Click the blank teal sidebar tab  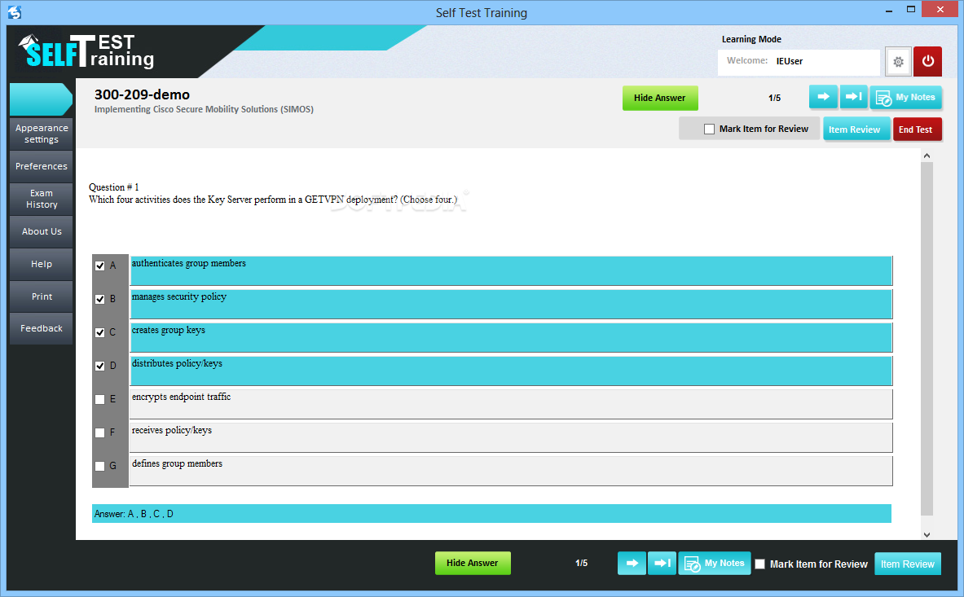pyautogui.click(x=41, y=99)
